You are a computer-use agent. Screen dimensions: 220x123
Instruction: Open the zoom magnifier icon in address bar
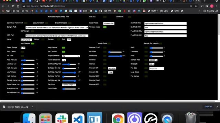(x=191, y=6)
